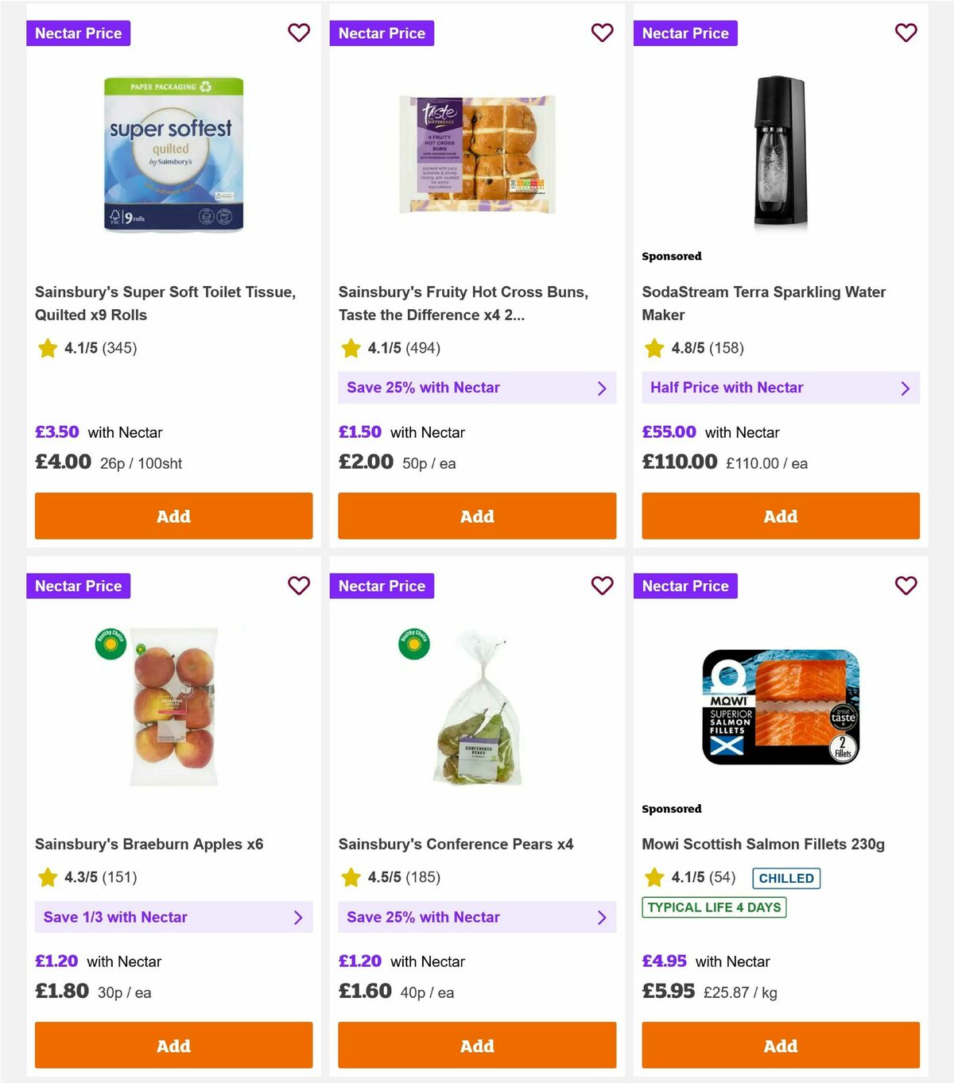This screenshot has height=1083, width=954.
Task: Click the Sponsored label under SodaStream
Action: click(672, 256)
